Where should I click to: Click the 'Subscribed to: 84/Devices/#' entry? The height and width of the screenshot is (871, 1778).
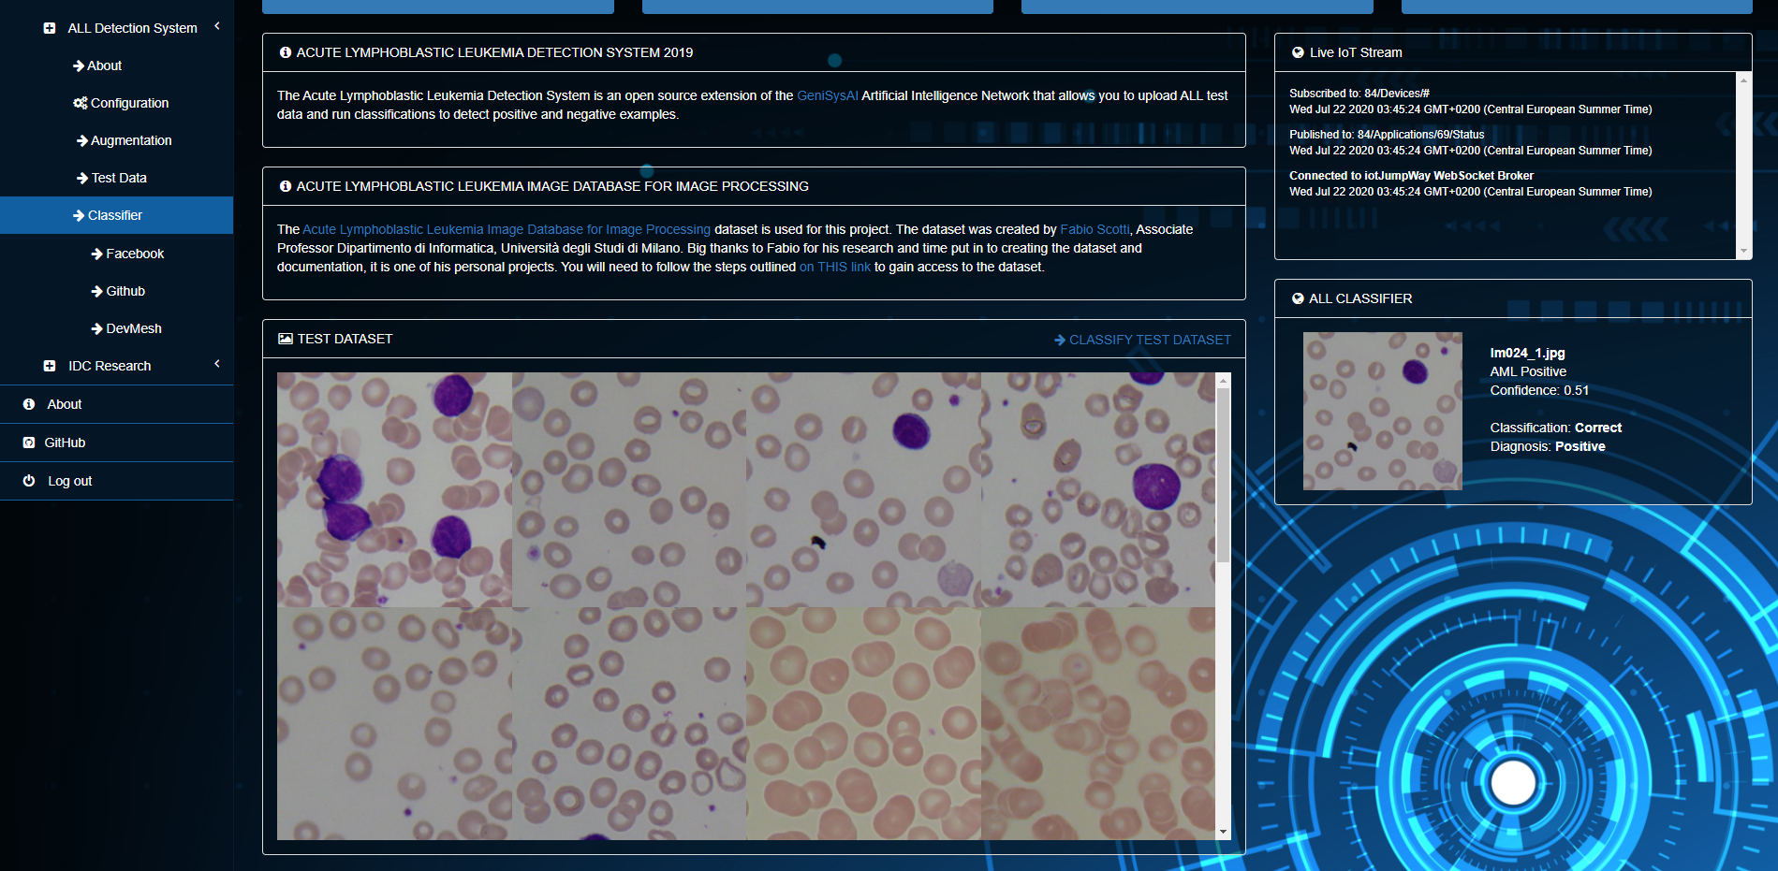click(1359, 94)
